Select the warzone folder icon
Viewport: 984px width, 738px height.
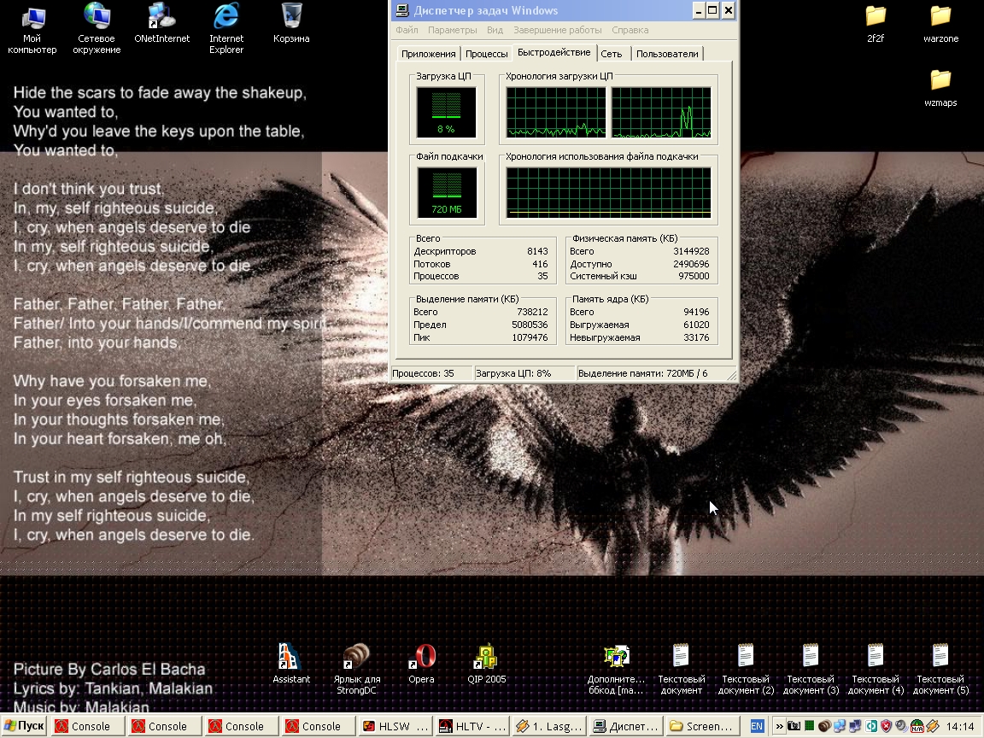940,23
